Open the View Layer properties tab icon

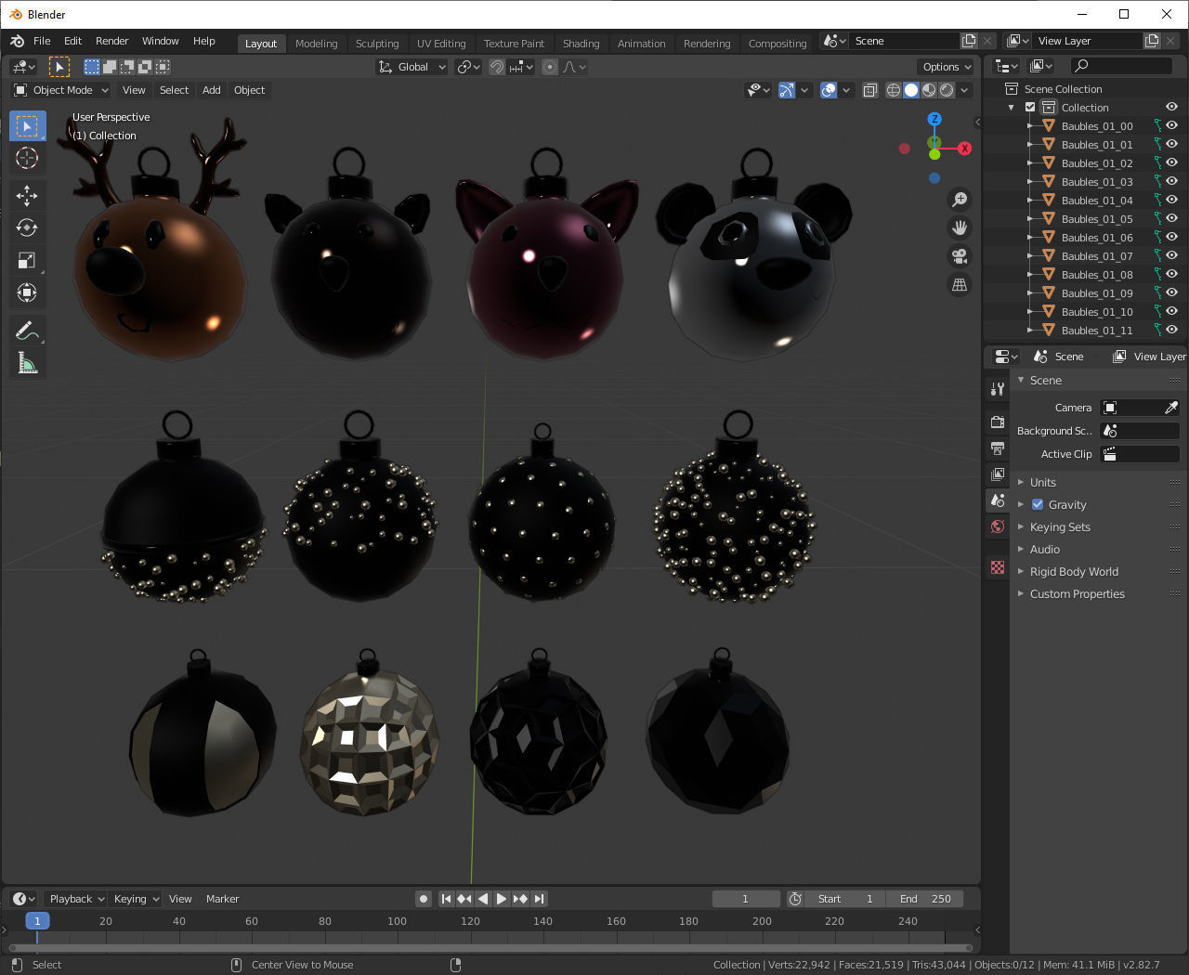tap(998, 474)
